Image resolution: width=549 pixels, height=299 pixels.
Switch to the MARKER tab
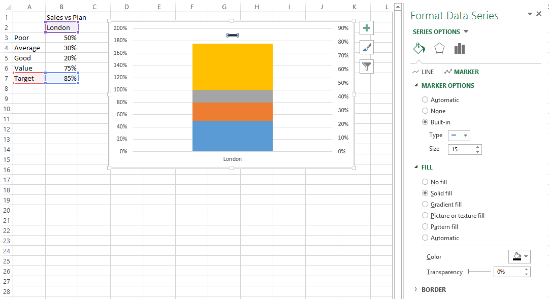click(x=462, y=72)
